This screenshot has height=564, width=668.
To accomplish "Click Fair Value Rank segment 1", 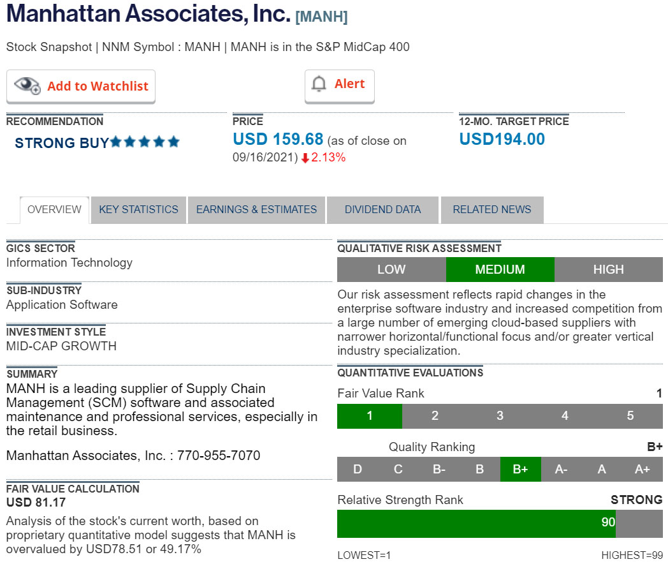I will click(x=370, y=416).
